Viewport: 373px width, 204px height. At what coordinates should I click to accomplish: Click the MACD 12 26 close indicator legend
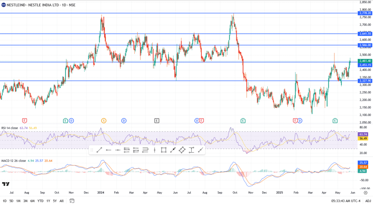(13, 161)
